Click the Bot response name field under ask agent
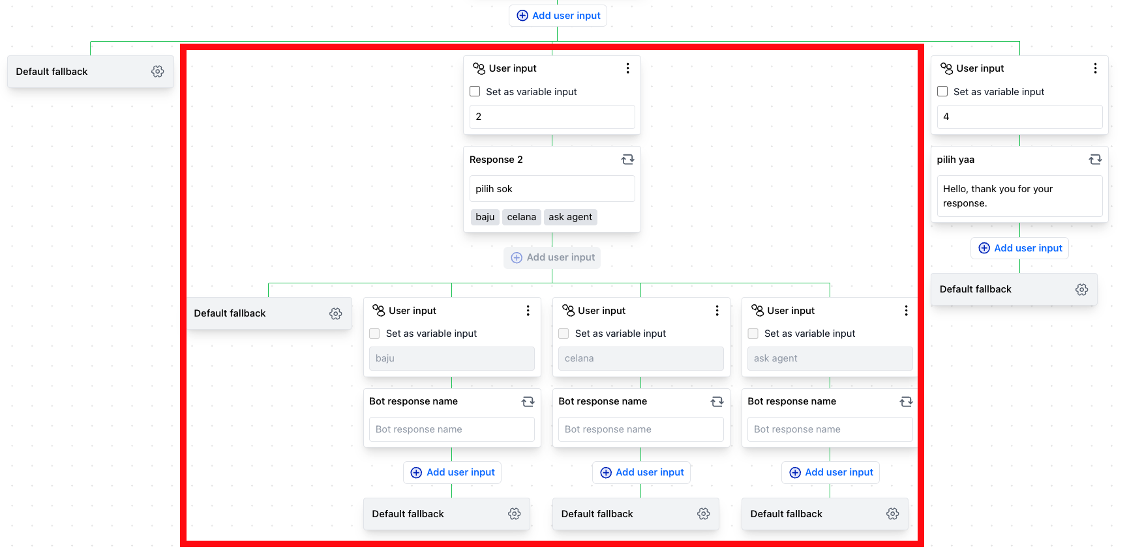This screenshot has width=1127, height=555. click(x=830, y=429)
